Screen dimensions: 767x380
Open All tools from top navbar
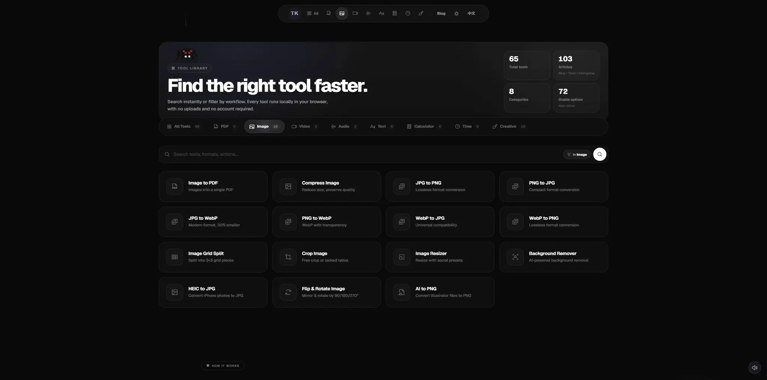[x=313, y=13]
